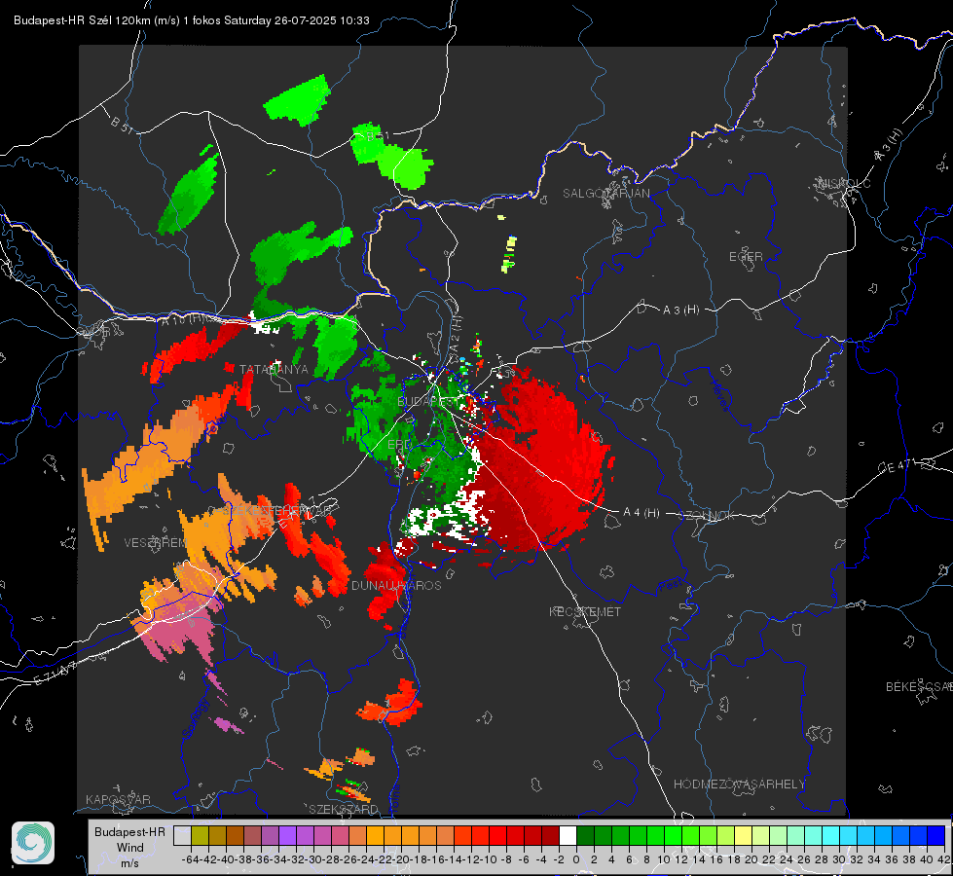Click the light grey first legend swatch
Screen dimensions: 953x876
[x=182, y=835]
